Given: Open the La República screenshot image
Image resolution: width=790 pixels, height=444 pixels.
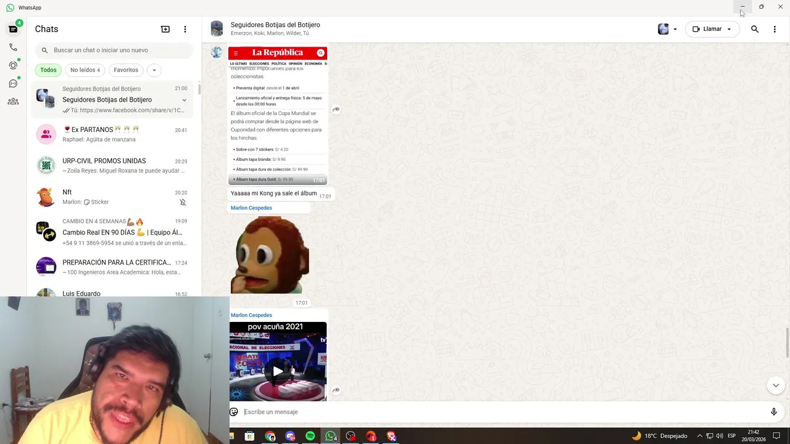Looking at the screenshot, I should pyautogui.click(x=278, y=115).
